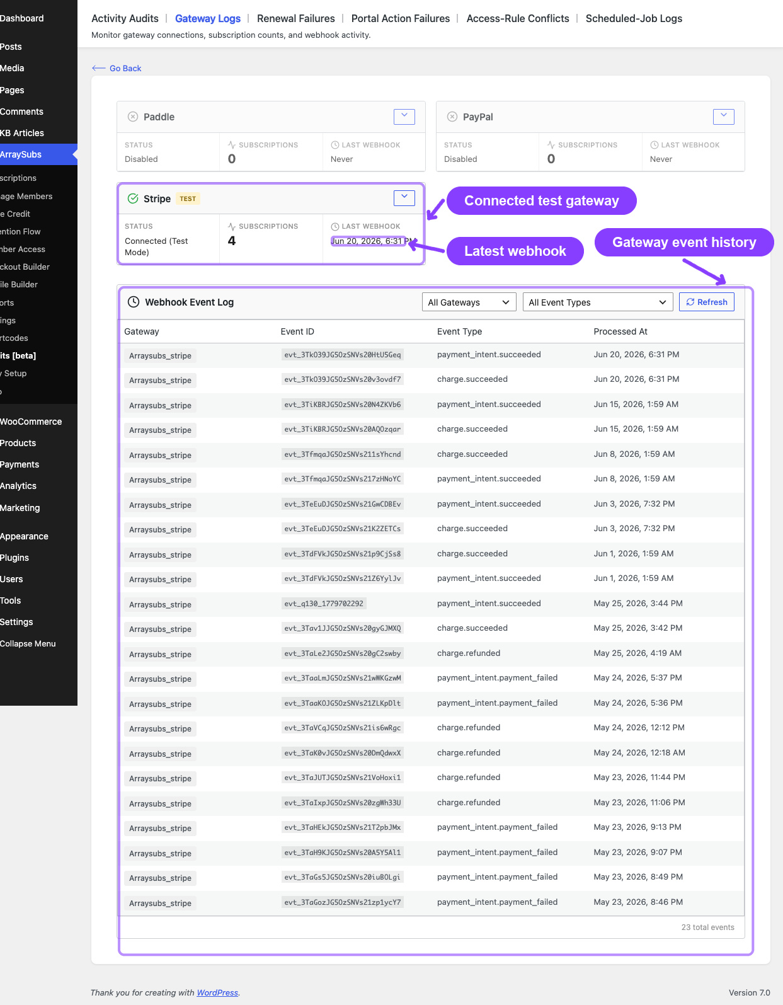The image size is (783, 1005).
Task: Click the Gateway column header
Action: click(x=142, y=331)
